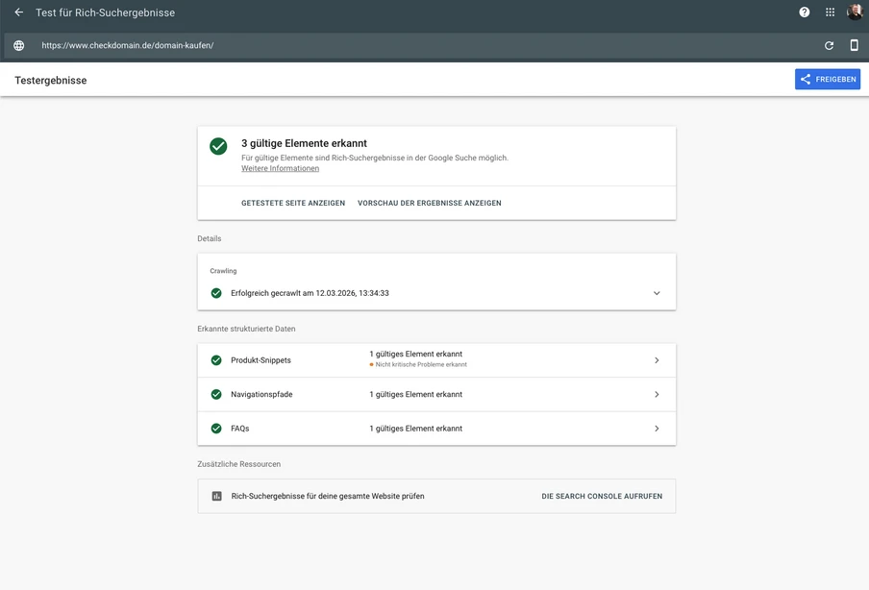The height and width of the screenshot is (590, 869).
Task: Open the Weitere Informationen link
Action: click(x=279, y=167)
